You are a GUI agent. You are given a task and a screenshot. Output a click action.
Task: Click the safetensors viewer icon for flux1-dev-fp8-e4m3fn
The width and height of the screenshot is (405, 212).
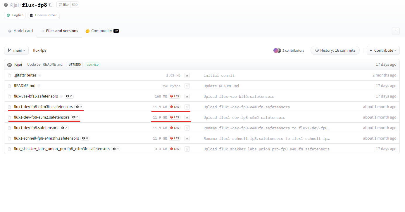pyautogui.click(x=79, y=107)
